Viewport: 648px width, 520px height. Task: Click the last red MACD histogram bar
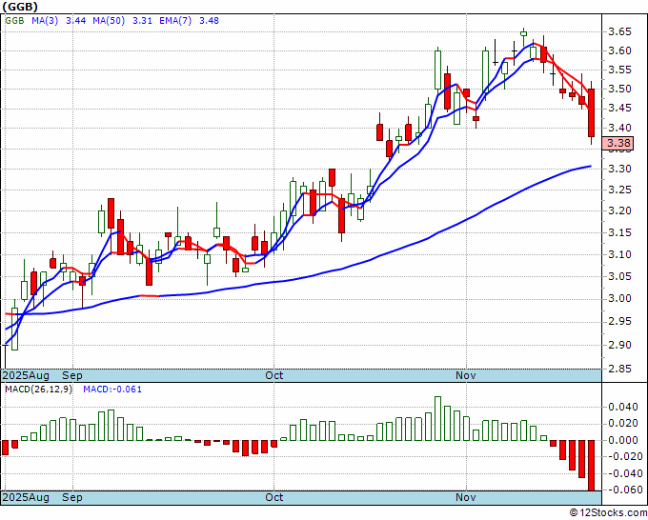pyautogui.click(x=592, y=465)
